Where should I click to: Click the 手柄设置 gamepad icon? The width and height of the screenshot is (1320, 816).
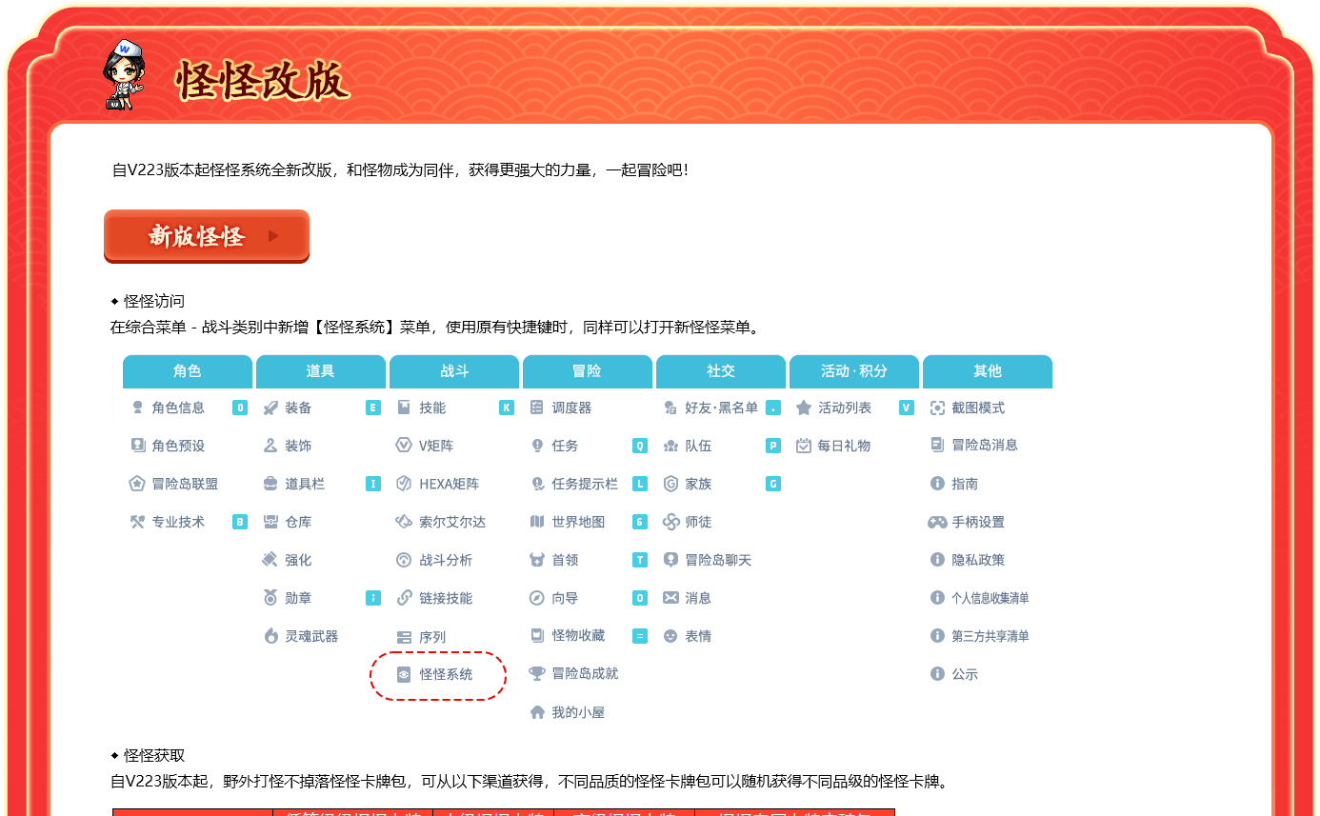(937, 522)
